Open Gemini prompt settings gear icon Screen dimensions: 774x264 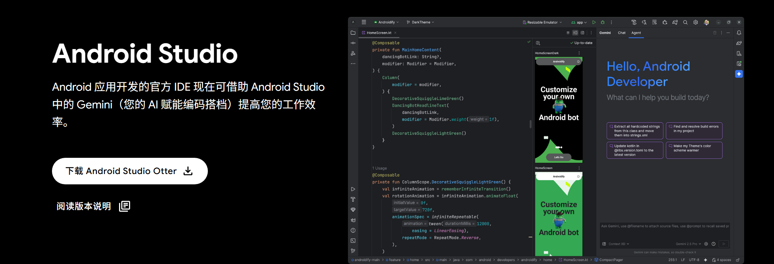tap(706, 244)
